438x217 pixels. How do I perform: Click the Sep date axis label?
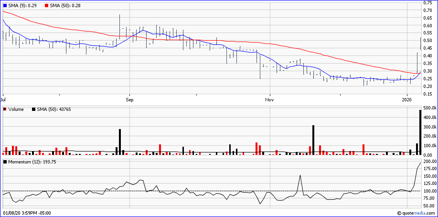coord(129,99)
